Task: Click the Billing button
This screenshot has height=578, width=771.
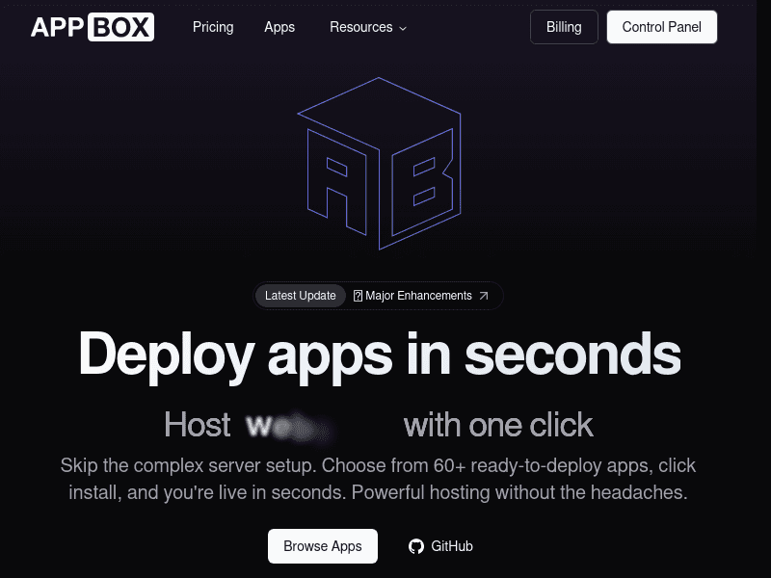Action: pyautogui.click(x=564, y=27)
